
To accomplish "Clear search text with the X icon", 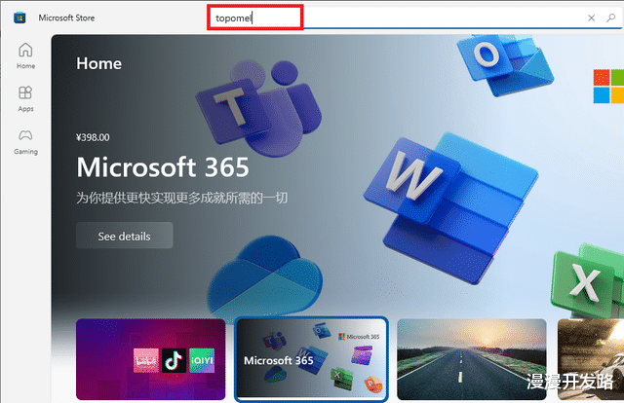I will [592, 18].
